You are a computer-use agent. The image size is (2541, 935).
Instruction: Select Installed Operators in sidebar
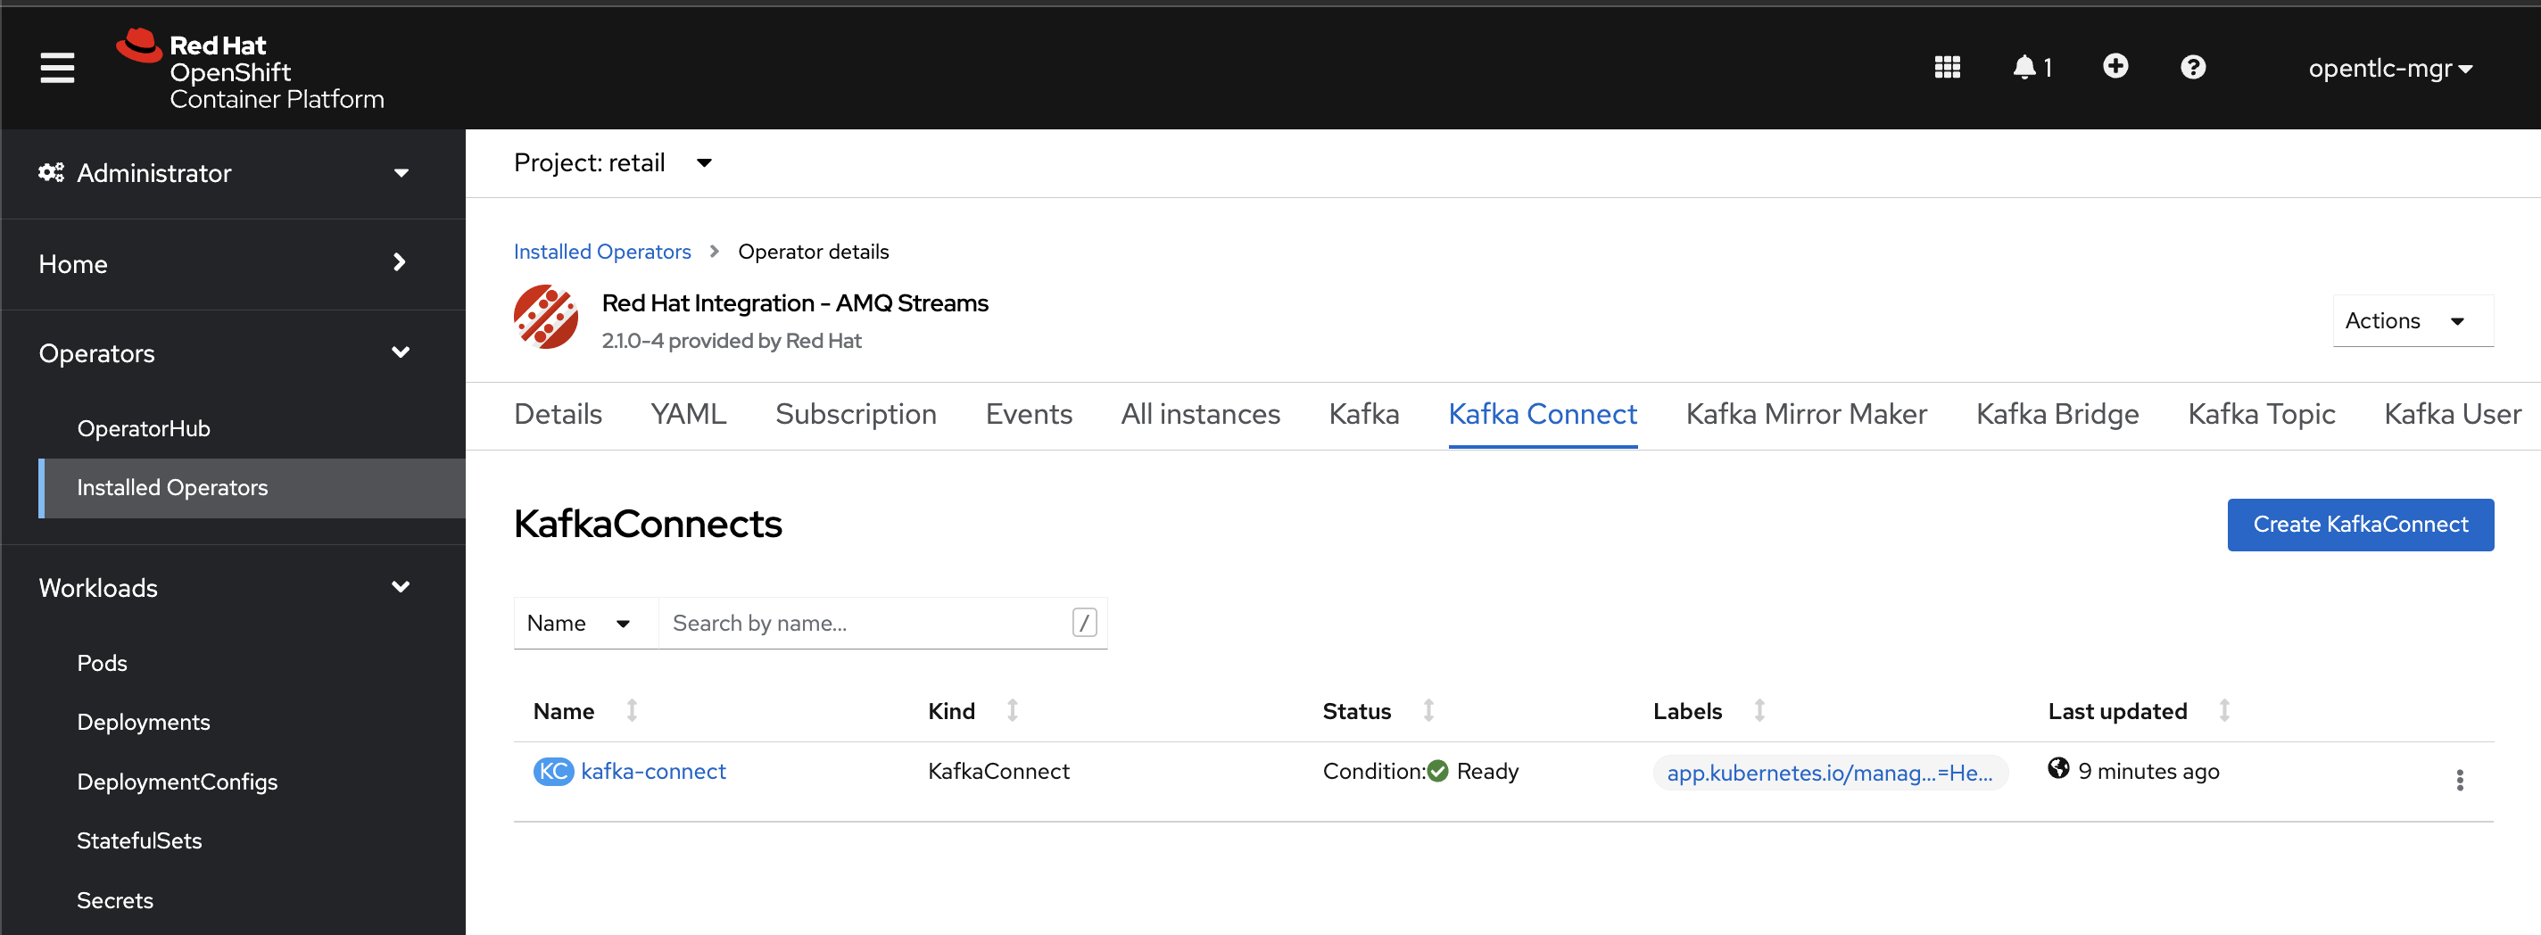(252, 488)
